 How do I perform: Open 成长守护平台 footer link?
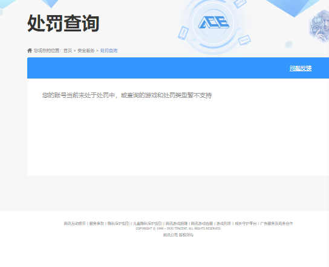pyautogui.click(x=246, y=224)
